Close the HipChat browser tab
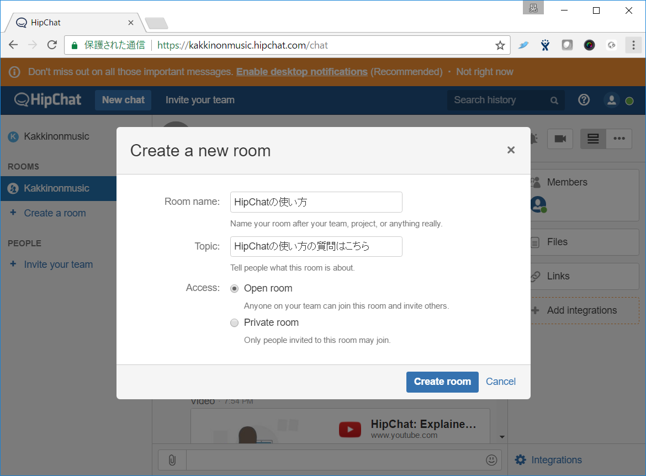This screenshot has width=646, height=476. [131, 23]
